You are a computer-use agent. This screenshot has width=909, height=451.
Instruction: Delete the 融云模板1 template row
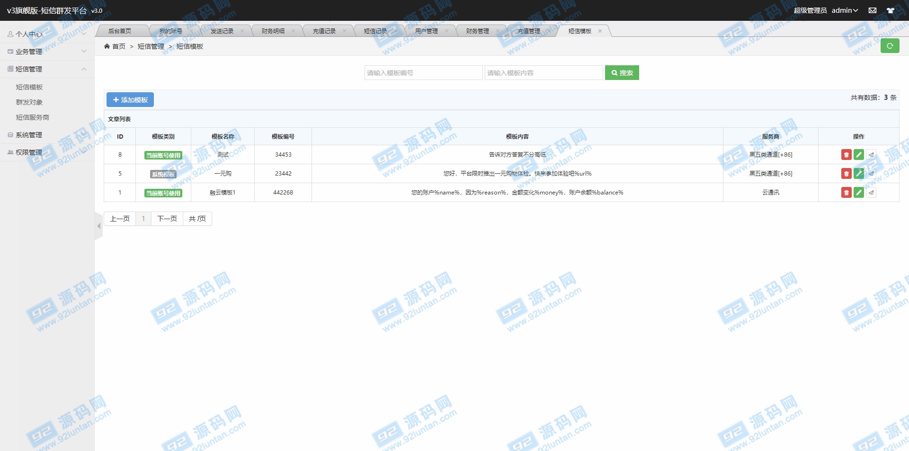tap(846, 193)
